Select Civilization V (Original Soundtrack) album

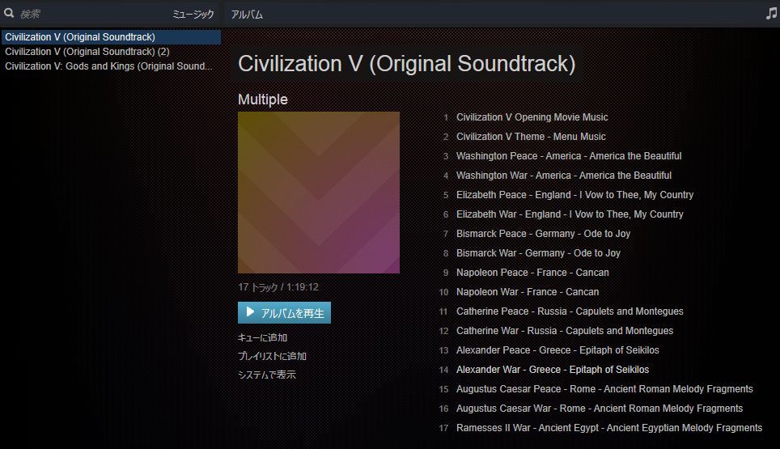(111, 36)
